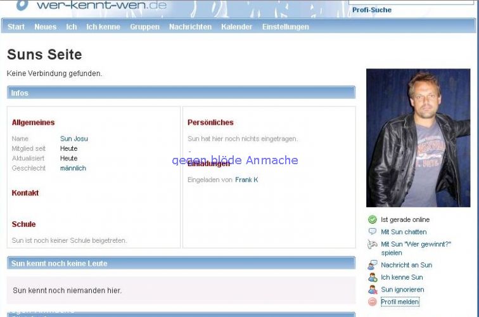
Task: Open the Start menu item
Action: (16, 27)
